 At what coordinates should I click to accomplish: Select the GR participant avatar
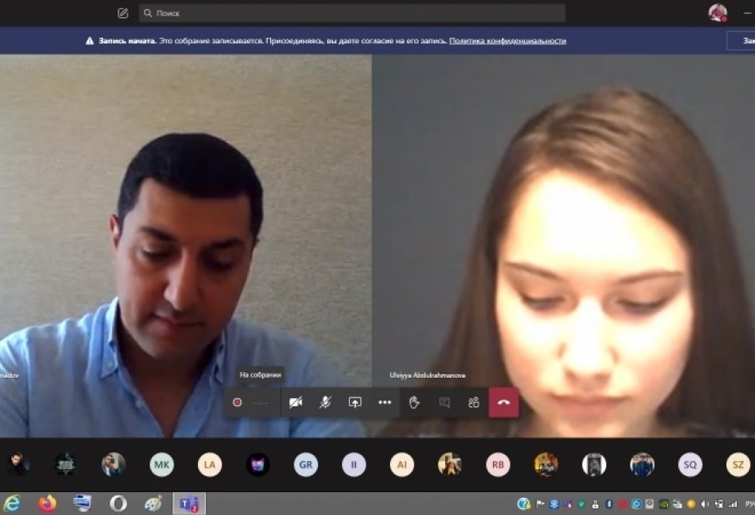click(x=306, y=464)
